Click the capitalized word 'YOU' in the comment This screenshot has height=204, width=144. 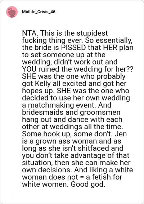pyautogui.click(x=29, y=69)
